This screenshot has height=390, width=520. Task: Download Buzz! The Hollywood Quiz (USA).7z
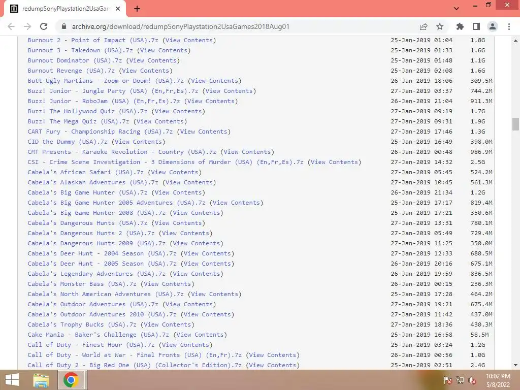click(87, 111)
